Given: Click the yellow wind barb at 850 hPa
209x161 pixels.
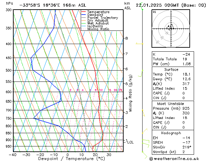Looking at the screenshot, I should [x=145, y=131].
